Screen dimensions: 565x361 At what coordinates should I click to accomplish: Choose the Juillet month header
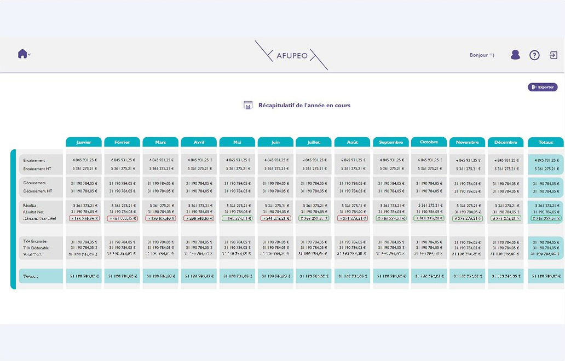click(x=314, y=142)
